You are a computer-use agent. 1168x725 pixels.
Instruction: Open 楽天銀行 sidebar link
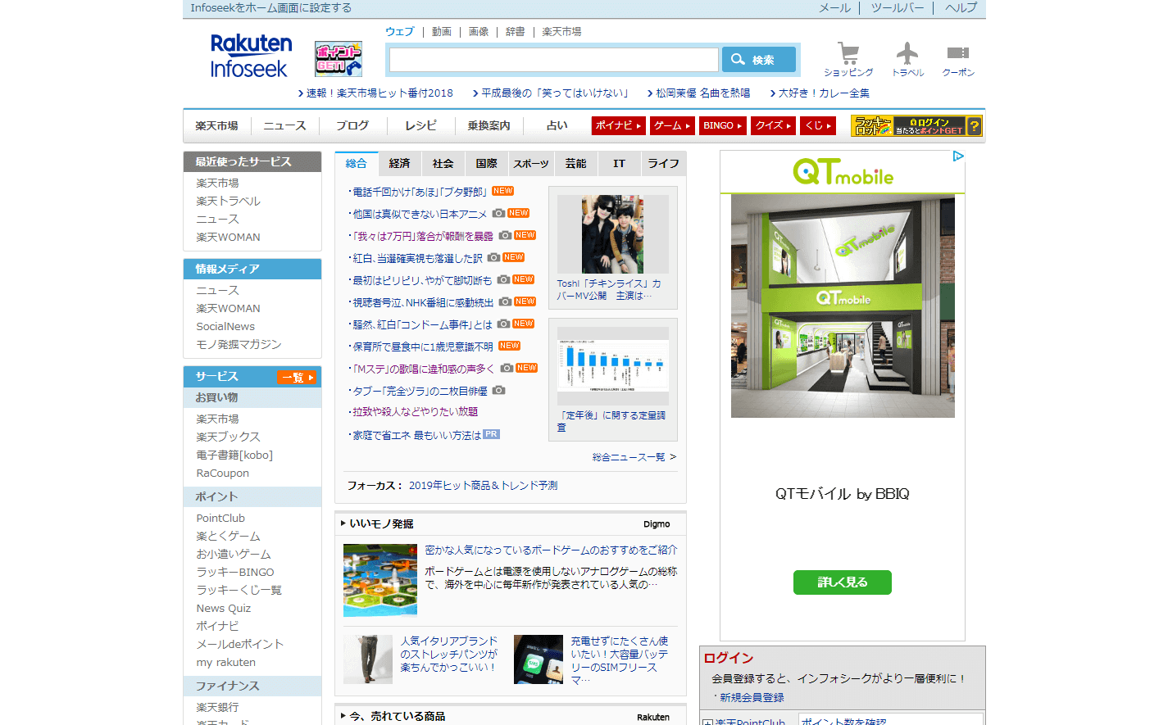point(218,708)
